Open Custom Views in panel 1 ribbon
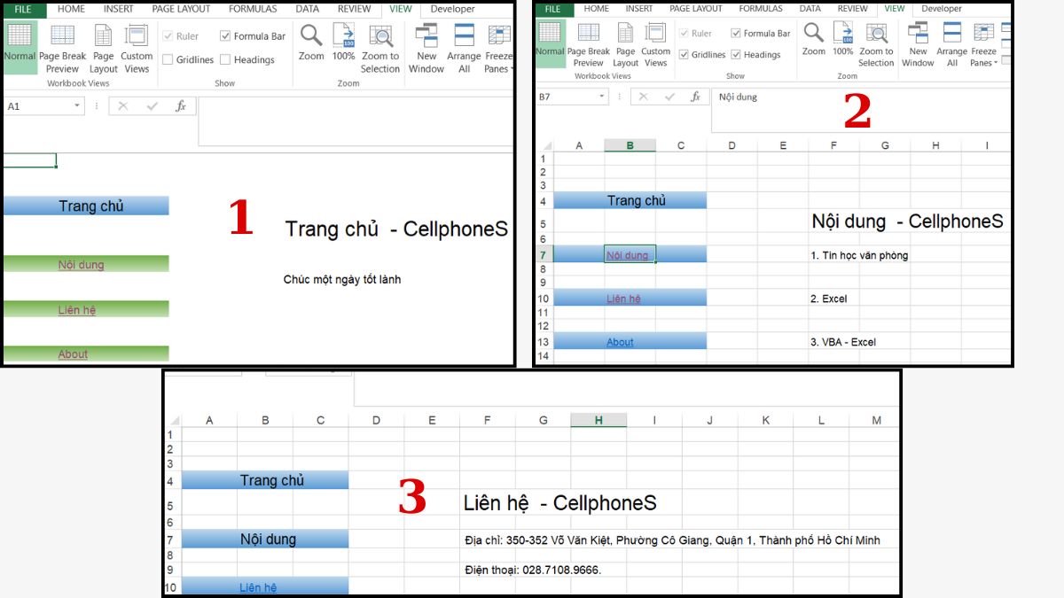1064x598 pixels. (x=137, y=36)
